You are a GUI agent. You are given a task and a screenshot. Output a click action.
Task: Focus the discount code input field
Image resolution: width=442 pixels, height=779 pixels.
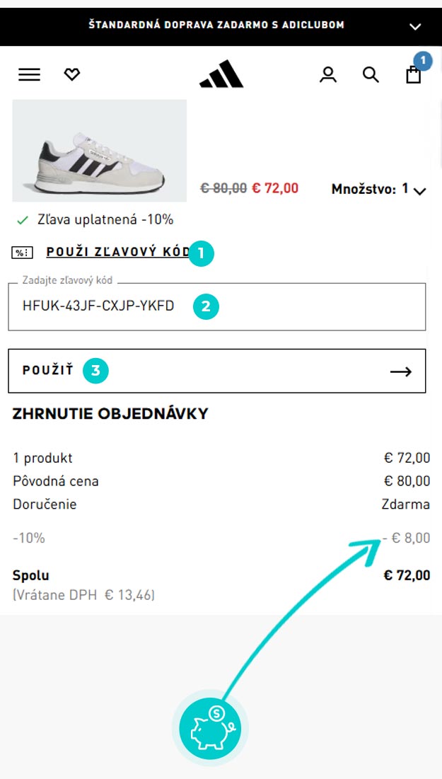click(x=217, y=306)
